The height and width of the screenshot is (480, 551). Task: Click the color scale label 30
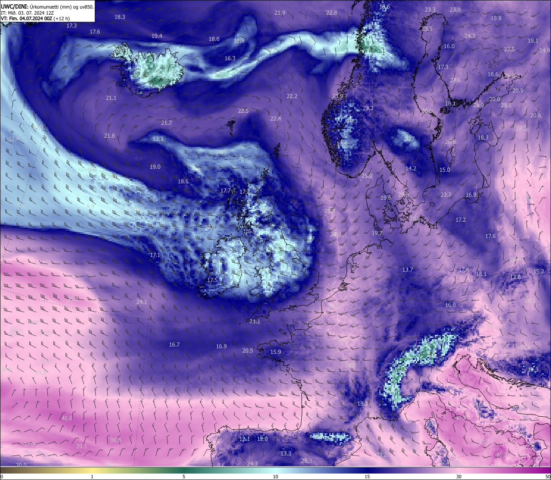[x=459, y=477]
